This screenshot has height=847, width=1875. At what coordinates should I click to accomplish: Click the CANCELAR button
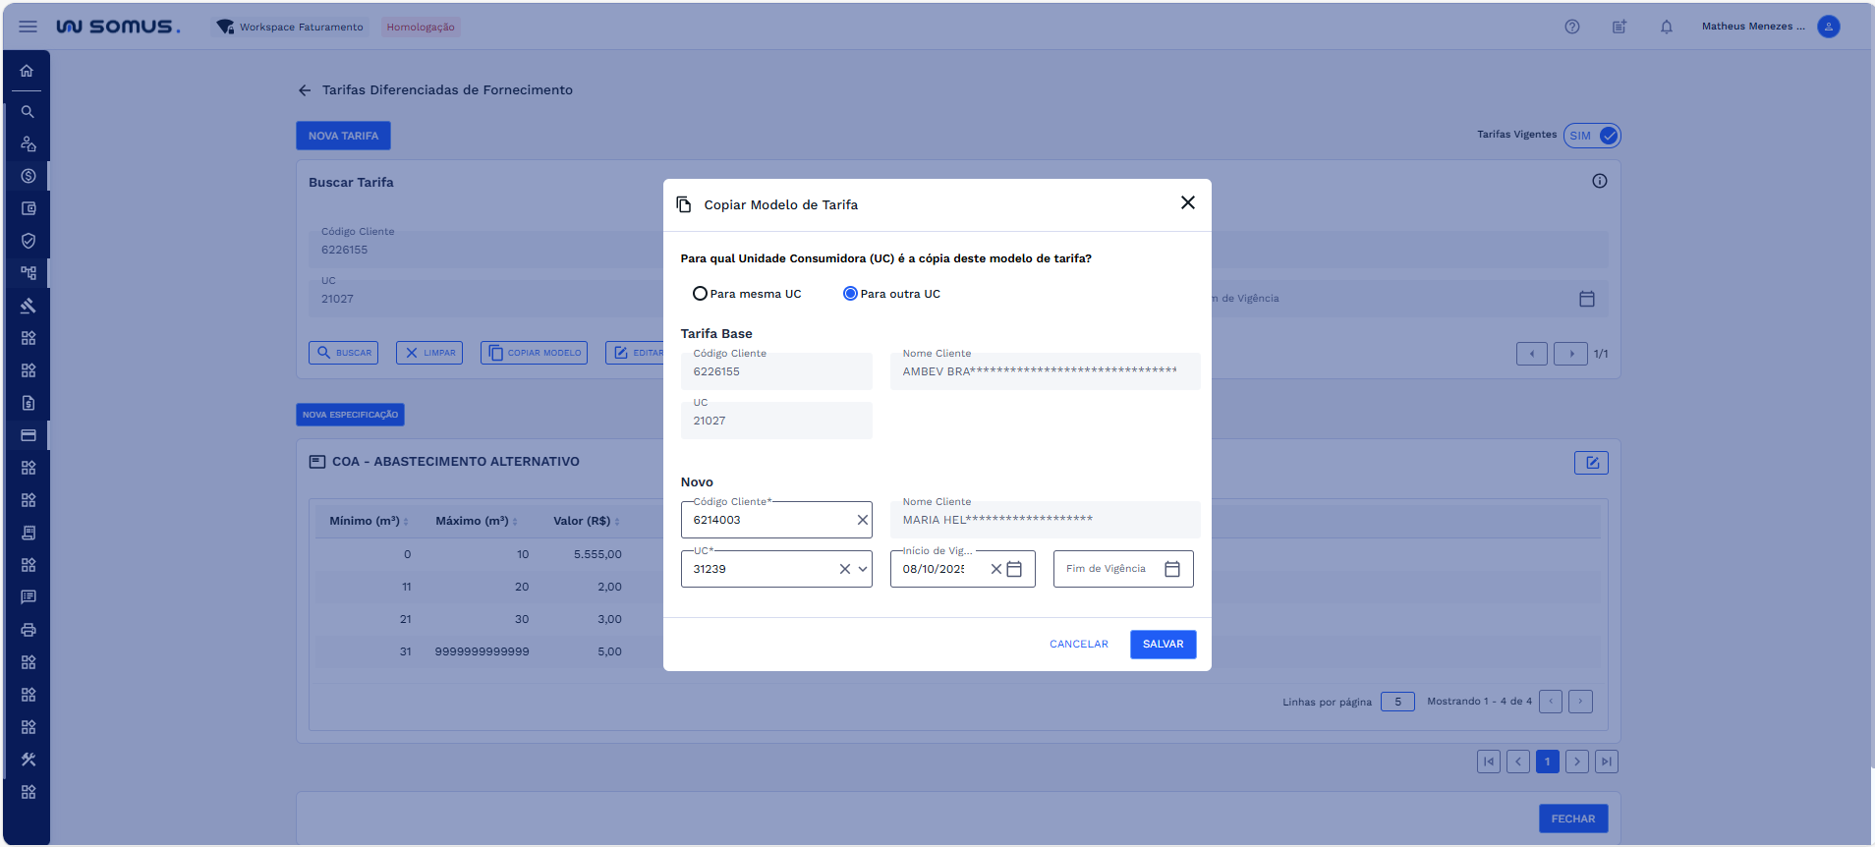click(x=1078, y=645)
